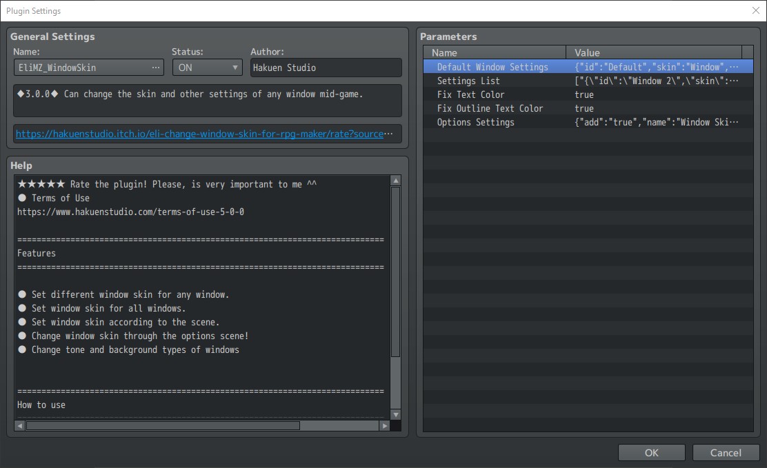Click the ellipsis button in Name field
Viewport: 767px width, 468px height.
tap(156, 68)
